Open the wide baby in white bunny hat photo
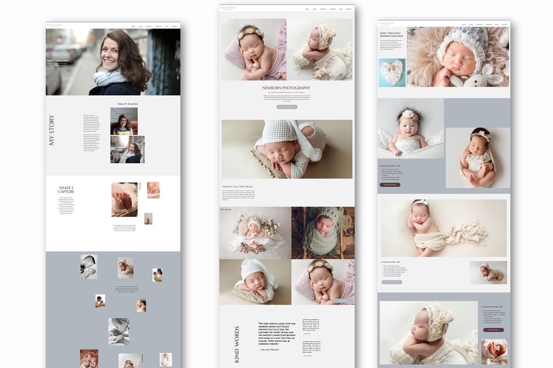 click(287, 149)
